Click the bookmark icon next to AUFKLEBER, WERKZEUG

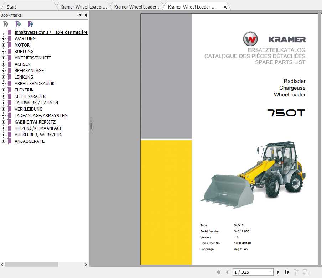pyautogui.click(x=10, y=135)
